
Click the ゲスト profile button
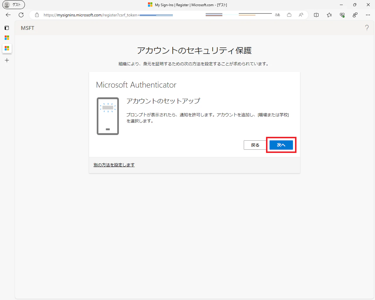tap(14, 5)
